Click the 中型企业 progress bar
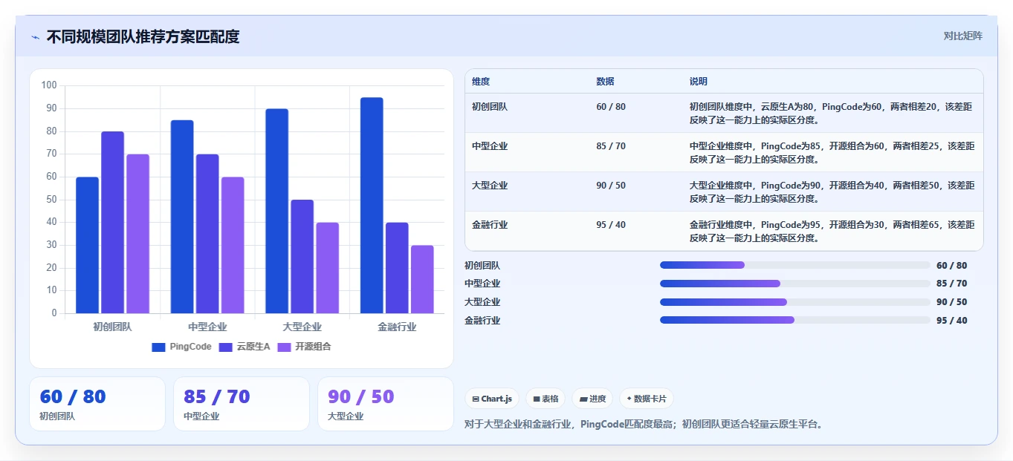Image resolution: width=1013 pixels, height=461 pixels. pyautogui.click(x=794, y=284)
